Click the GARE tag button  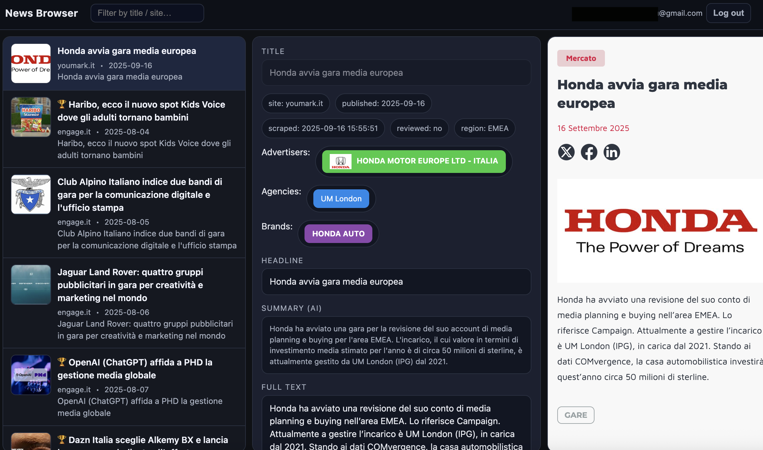click(x=576, y=415)
